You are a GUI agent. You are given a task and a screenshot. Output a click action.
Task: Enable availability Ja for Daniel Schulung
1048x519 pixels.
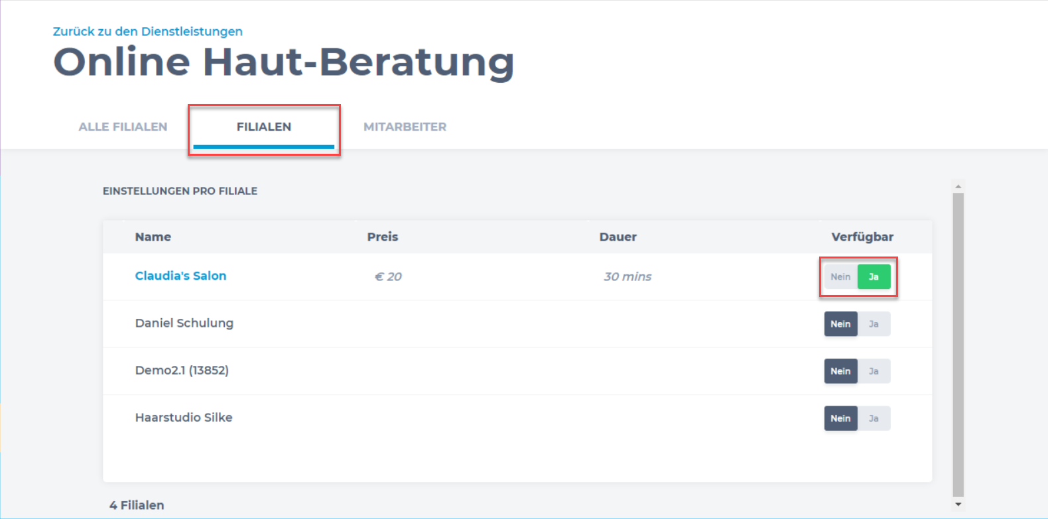pyautogui.click(x=874, y=324)
